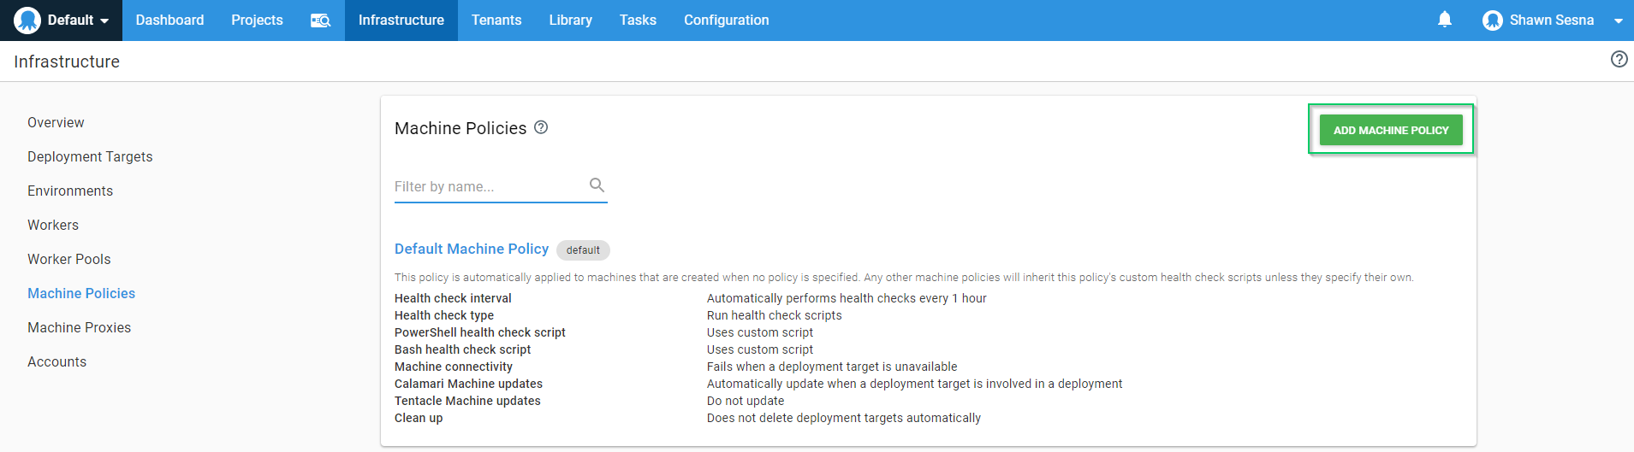Open Machine Proxies from the sidebar
The image size is (1634, 452).
point(80,327)
